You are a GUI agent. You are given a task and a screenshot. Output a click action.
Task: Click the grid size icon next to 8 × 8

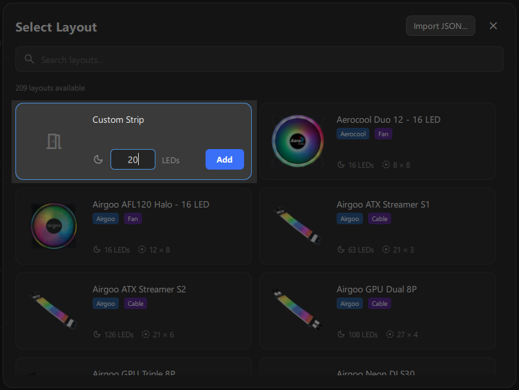[386, 164]
